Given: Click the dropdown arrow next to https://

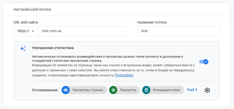Looking at the screenshot, I should 33,31.
